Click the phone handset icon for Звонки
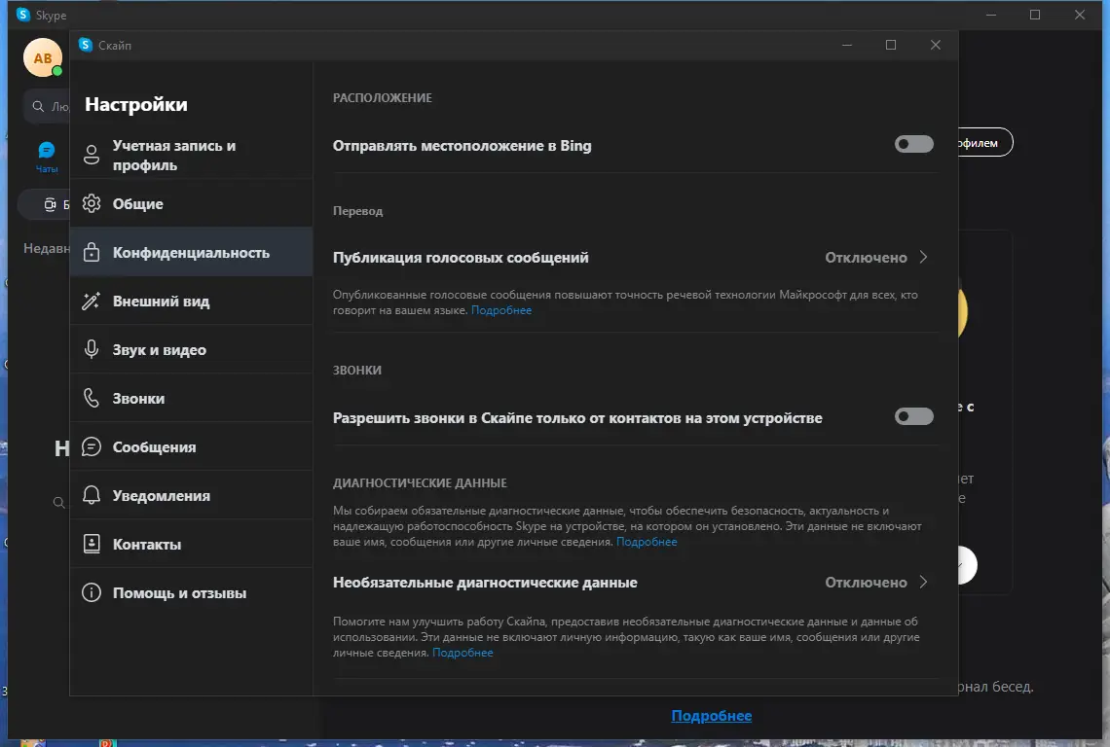 (x=92, y=399)
